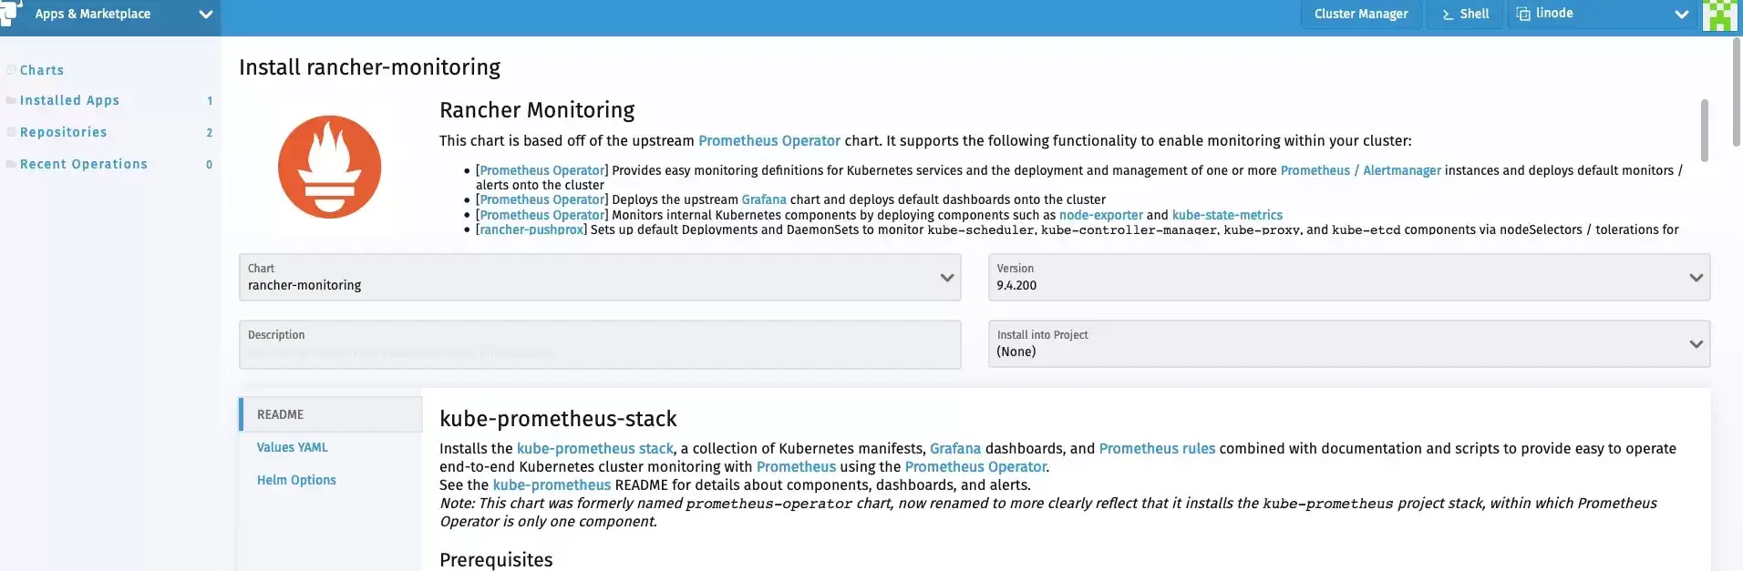Click the Rancher logo in top-left corner
Screen dimensions: 1743x571
click(x=11, y=13)
